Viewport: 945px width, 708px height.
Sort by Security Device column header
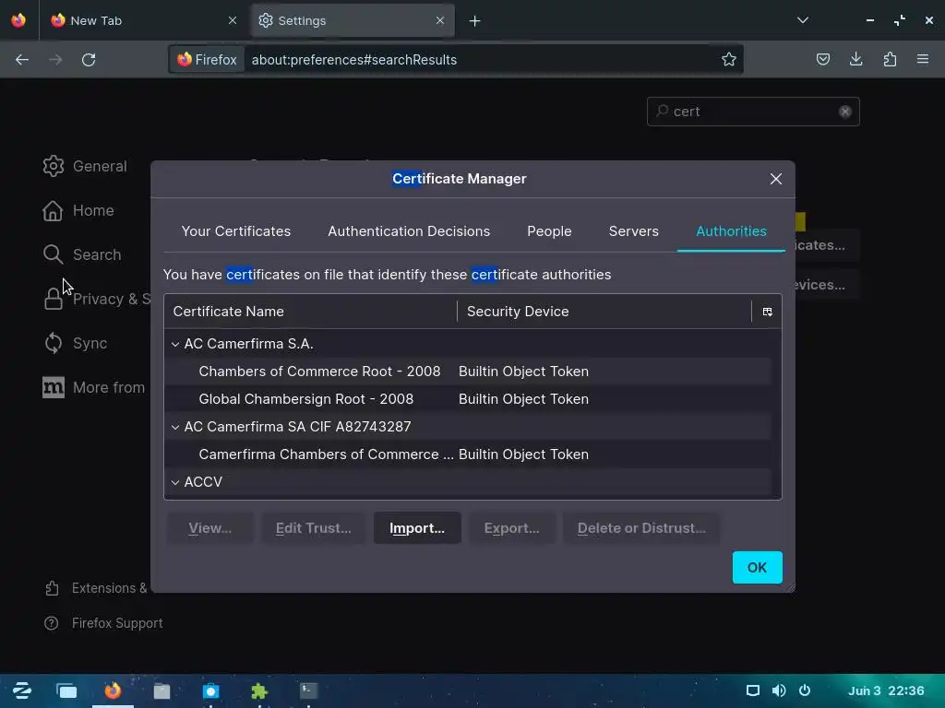(x=604, y=312)
